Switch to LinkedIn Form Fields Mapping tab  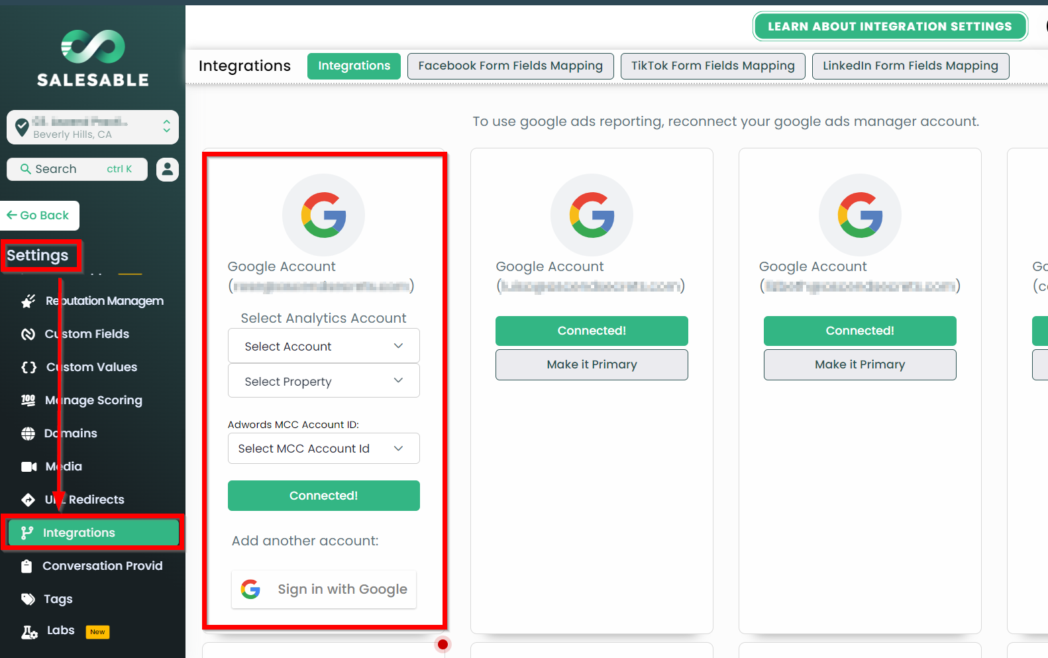(910, 66)
